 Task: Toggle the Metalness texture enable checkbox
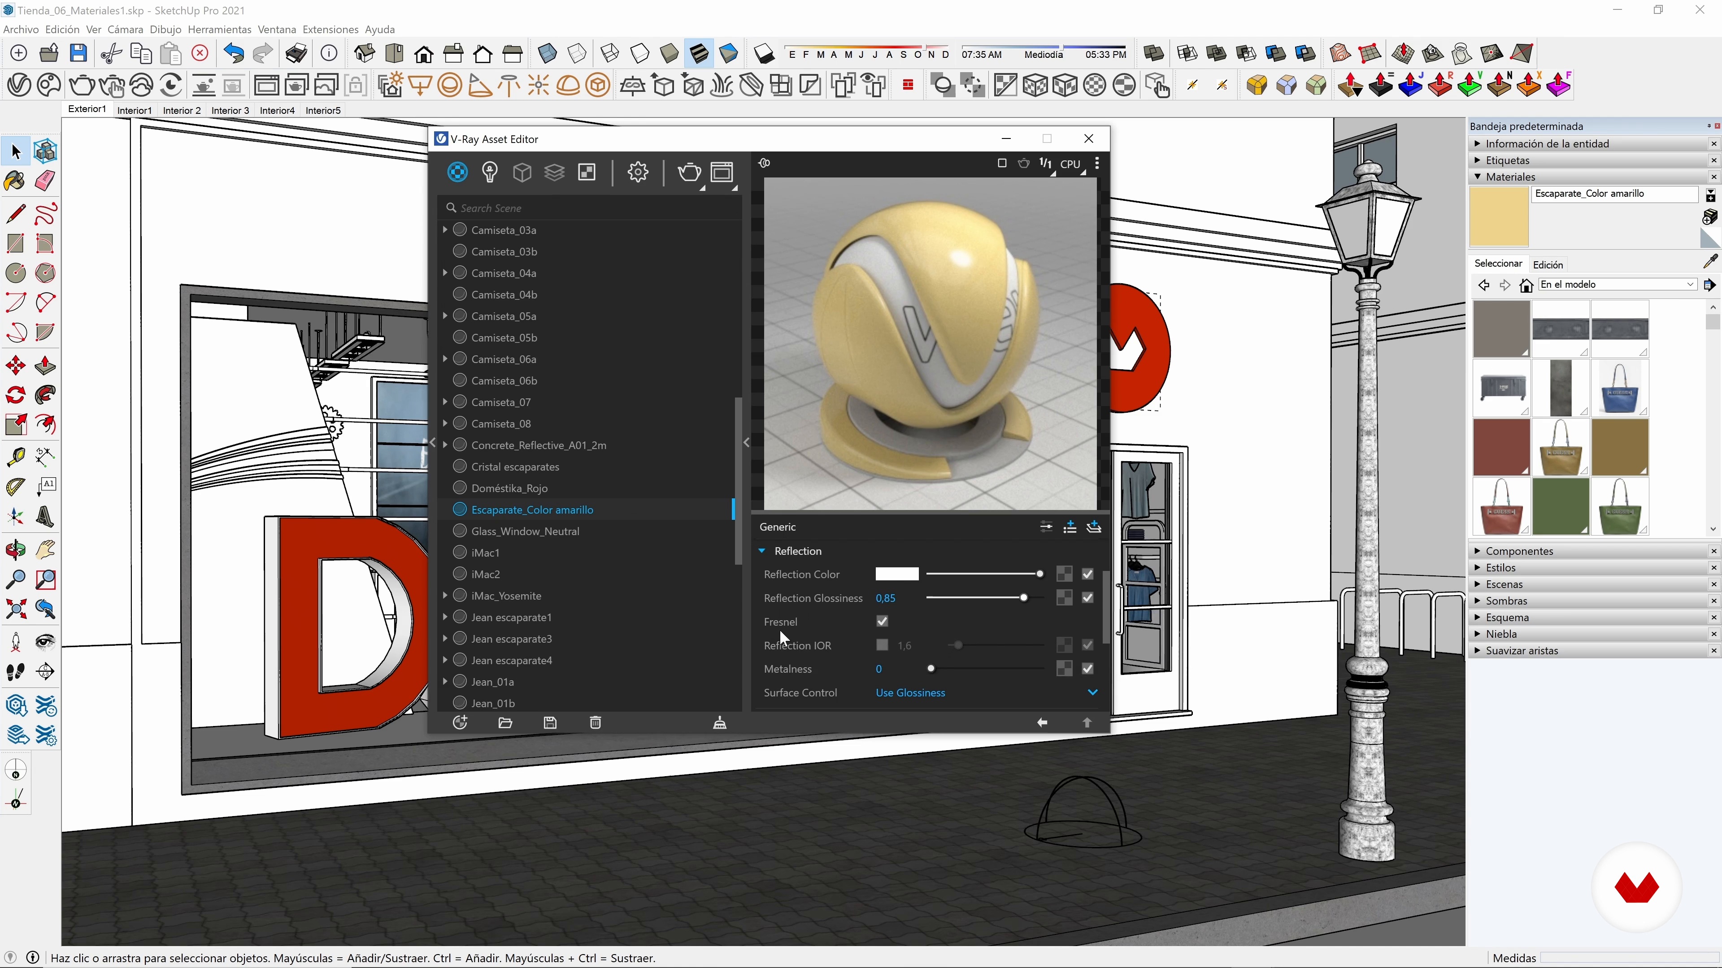pyautogui.click(x=1087, y=669)
